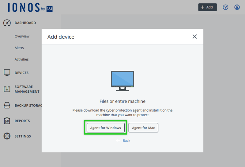The image size is (245, 167).
Task: Open the Activities dashboard page
Action: click(x=22, y=60)
